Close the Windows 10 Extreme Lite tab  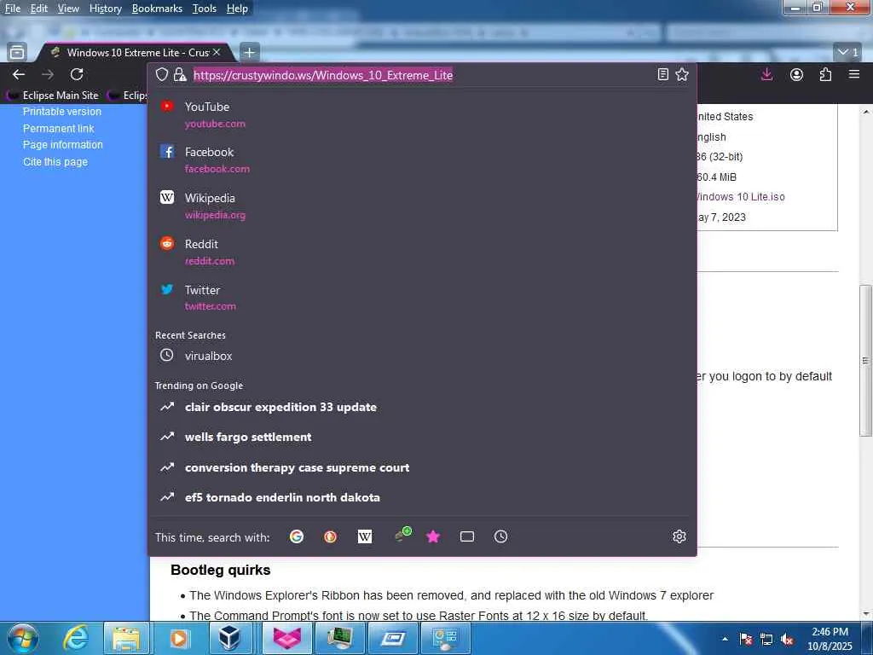tap(217, 52)
